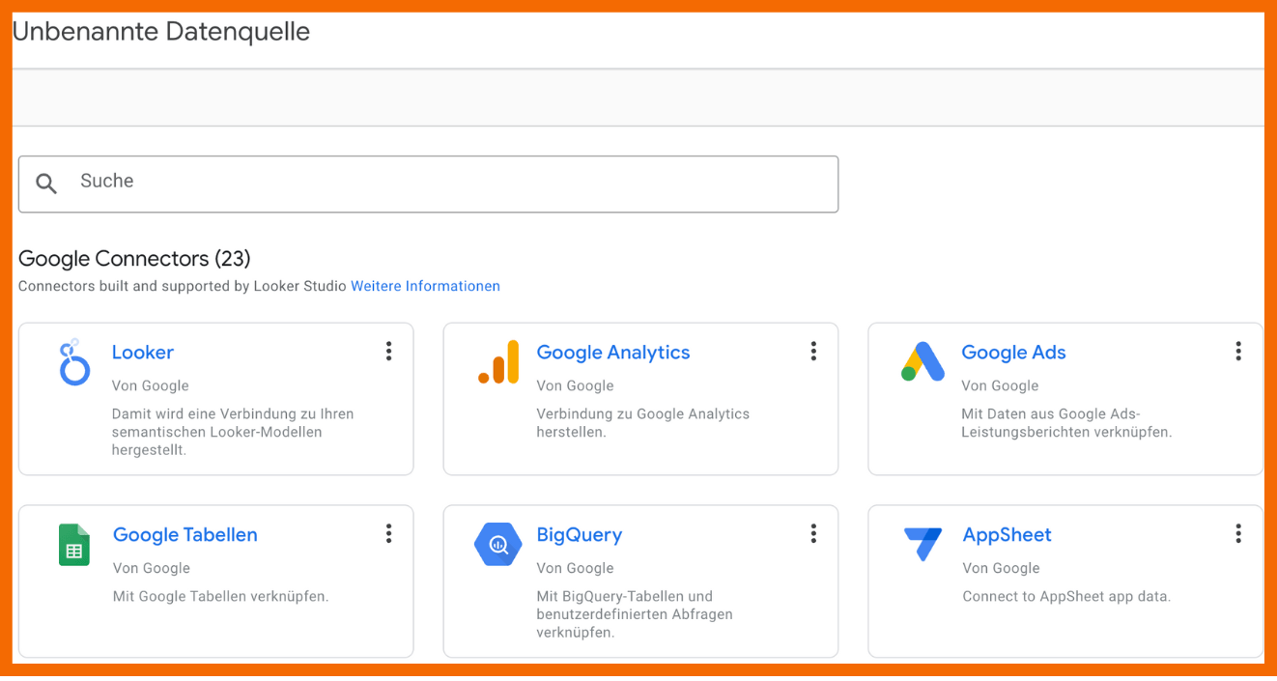Select the Looker connector title
This screenshot has width=1277, height=681.
142,353
